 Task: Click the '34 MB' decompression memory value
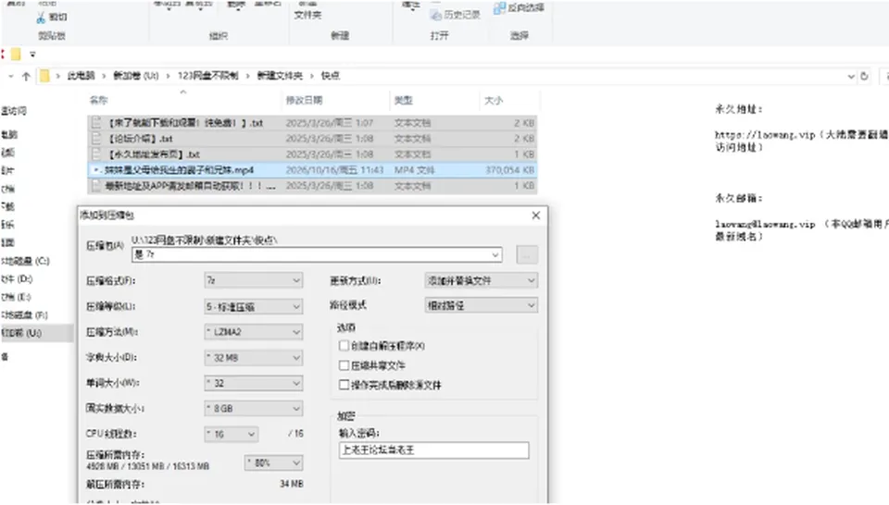point(292,484)
